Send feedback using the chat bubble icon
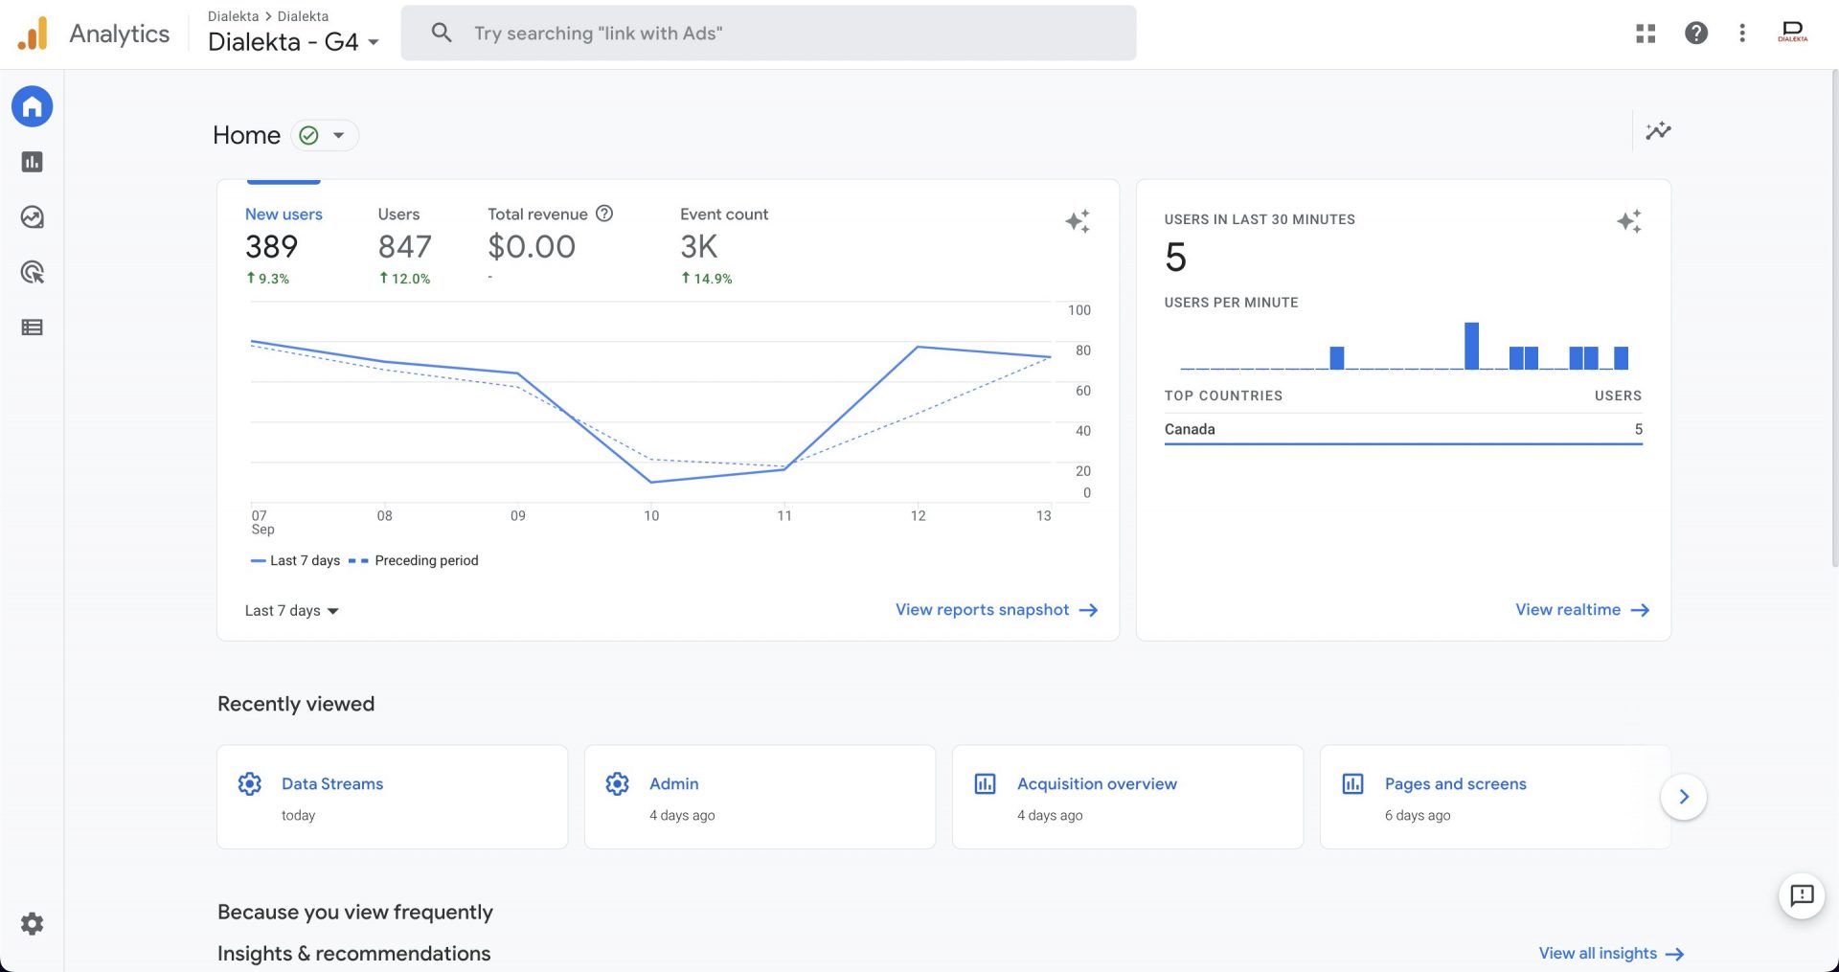 (1802, 896)
